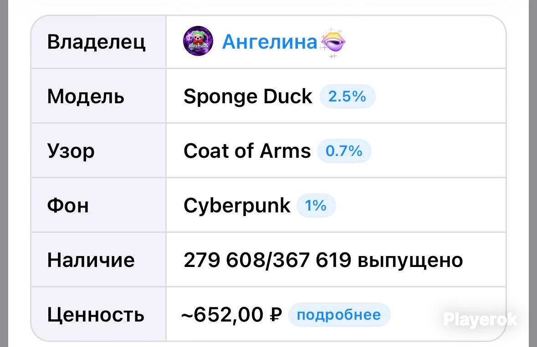Tap the 279 608/367 619 выпущено availability text

(x=323, y=260)
